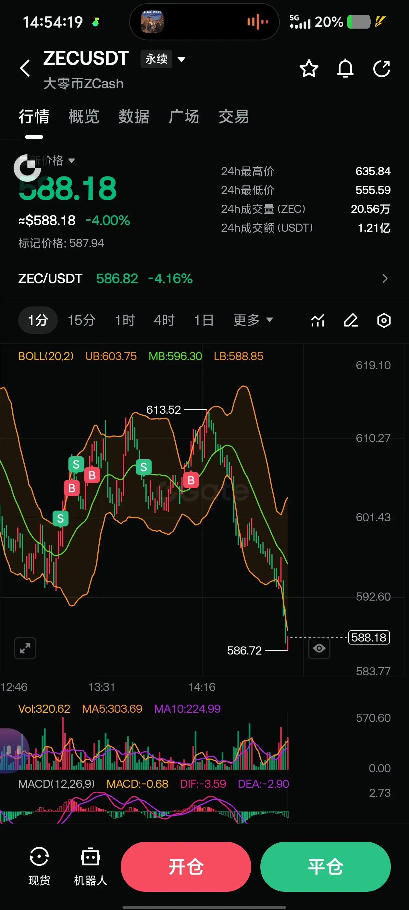This screenshot has width=409, height=910.
Task: Open chart indicators icon
Action: pos(317,320)
